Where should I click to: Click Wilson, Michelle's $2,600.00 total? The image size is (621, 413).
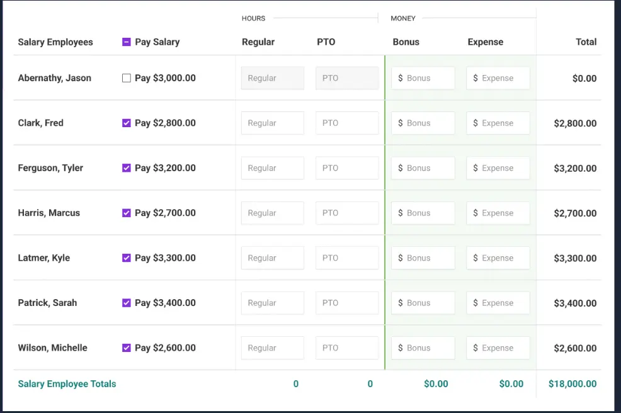(x=575, y=348)
